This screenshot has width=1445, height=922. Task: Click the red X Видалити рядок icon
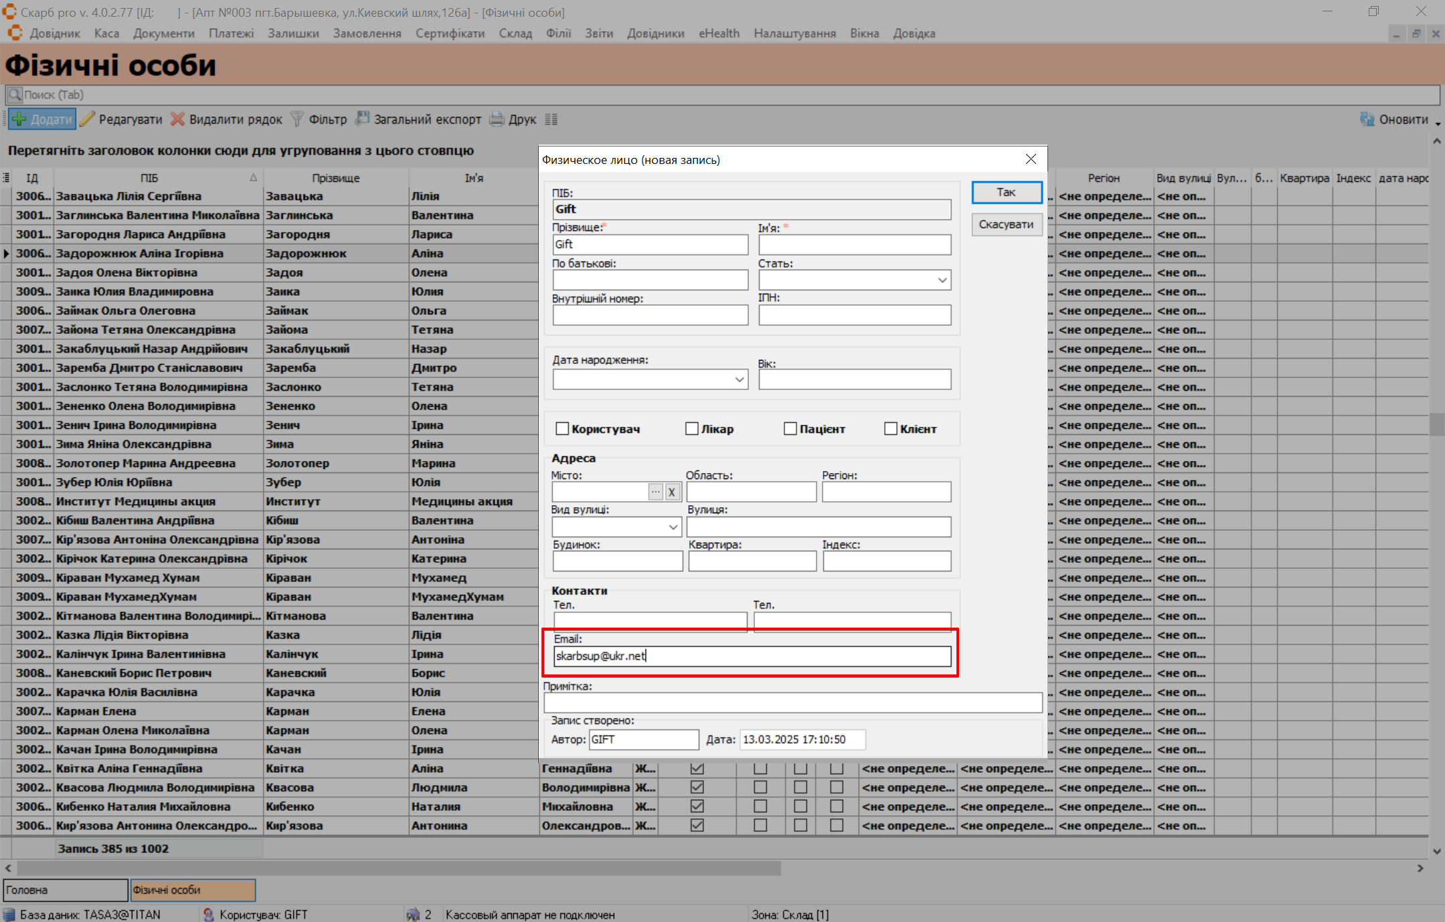(x=177, y=119)
